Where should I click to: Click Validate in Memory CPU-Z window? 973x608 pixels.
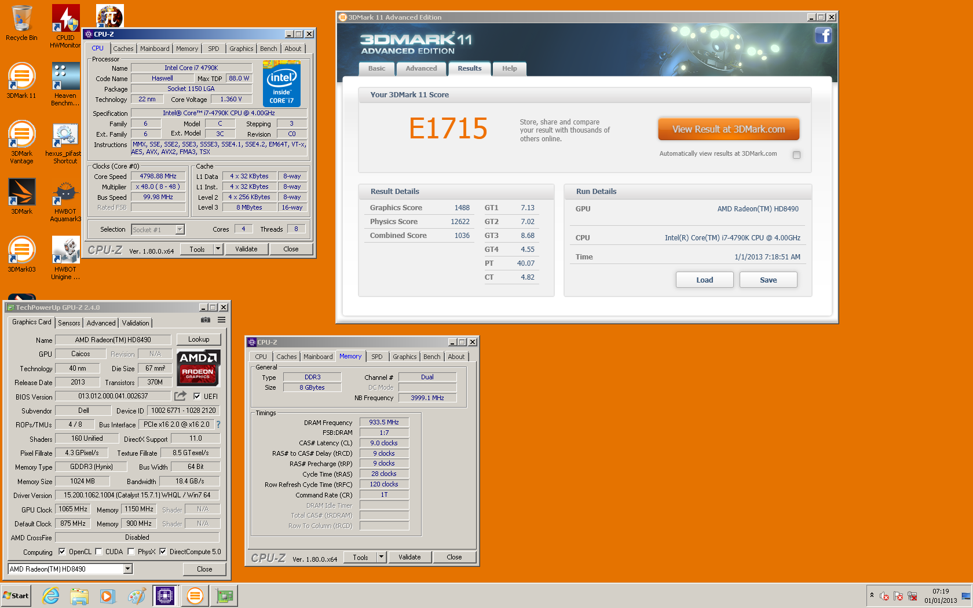[x=409, y=557]
